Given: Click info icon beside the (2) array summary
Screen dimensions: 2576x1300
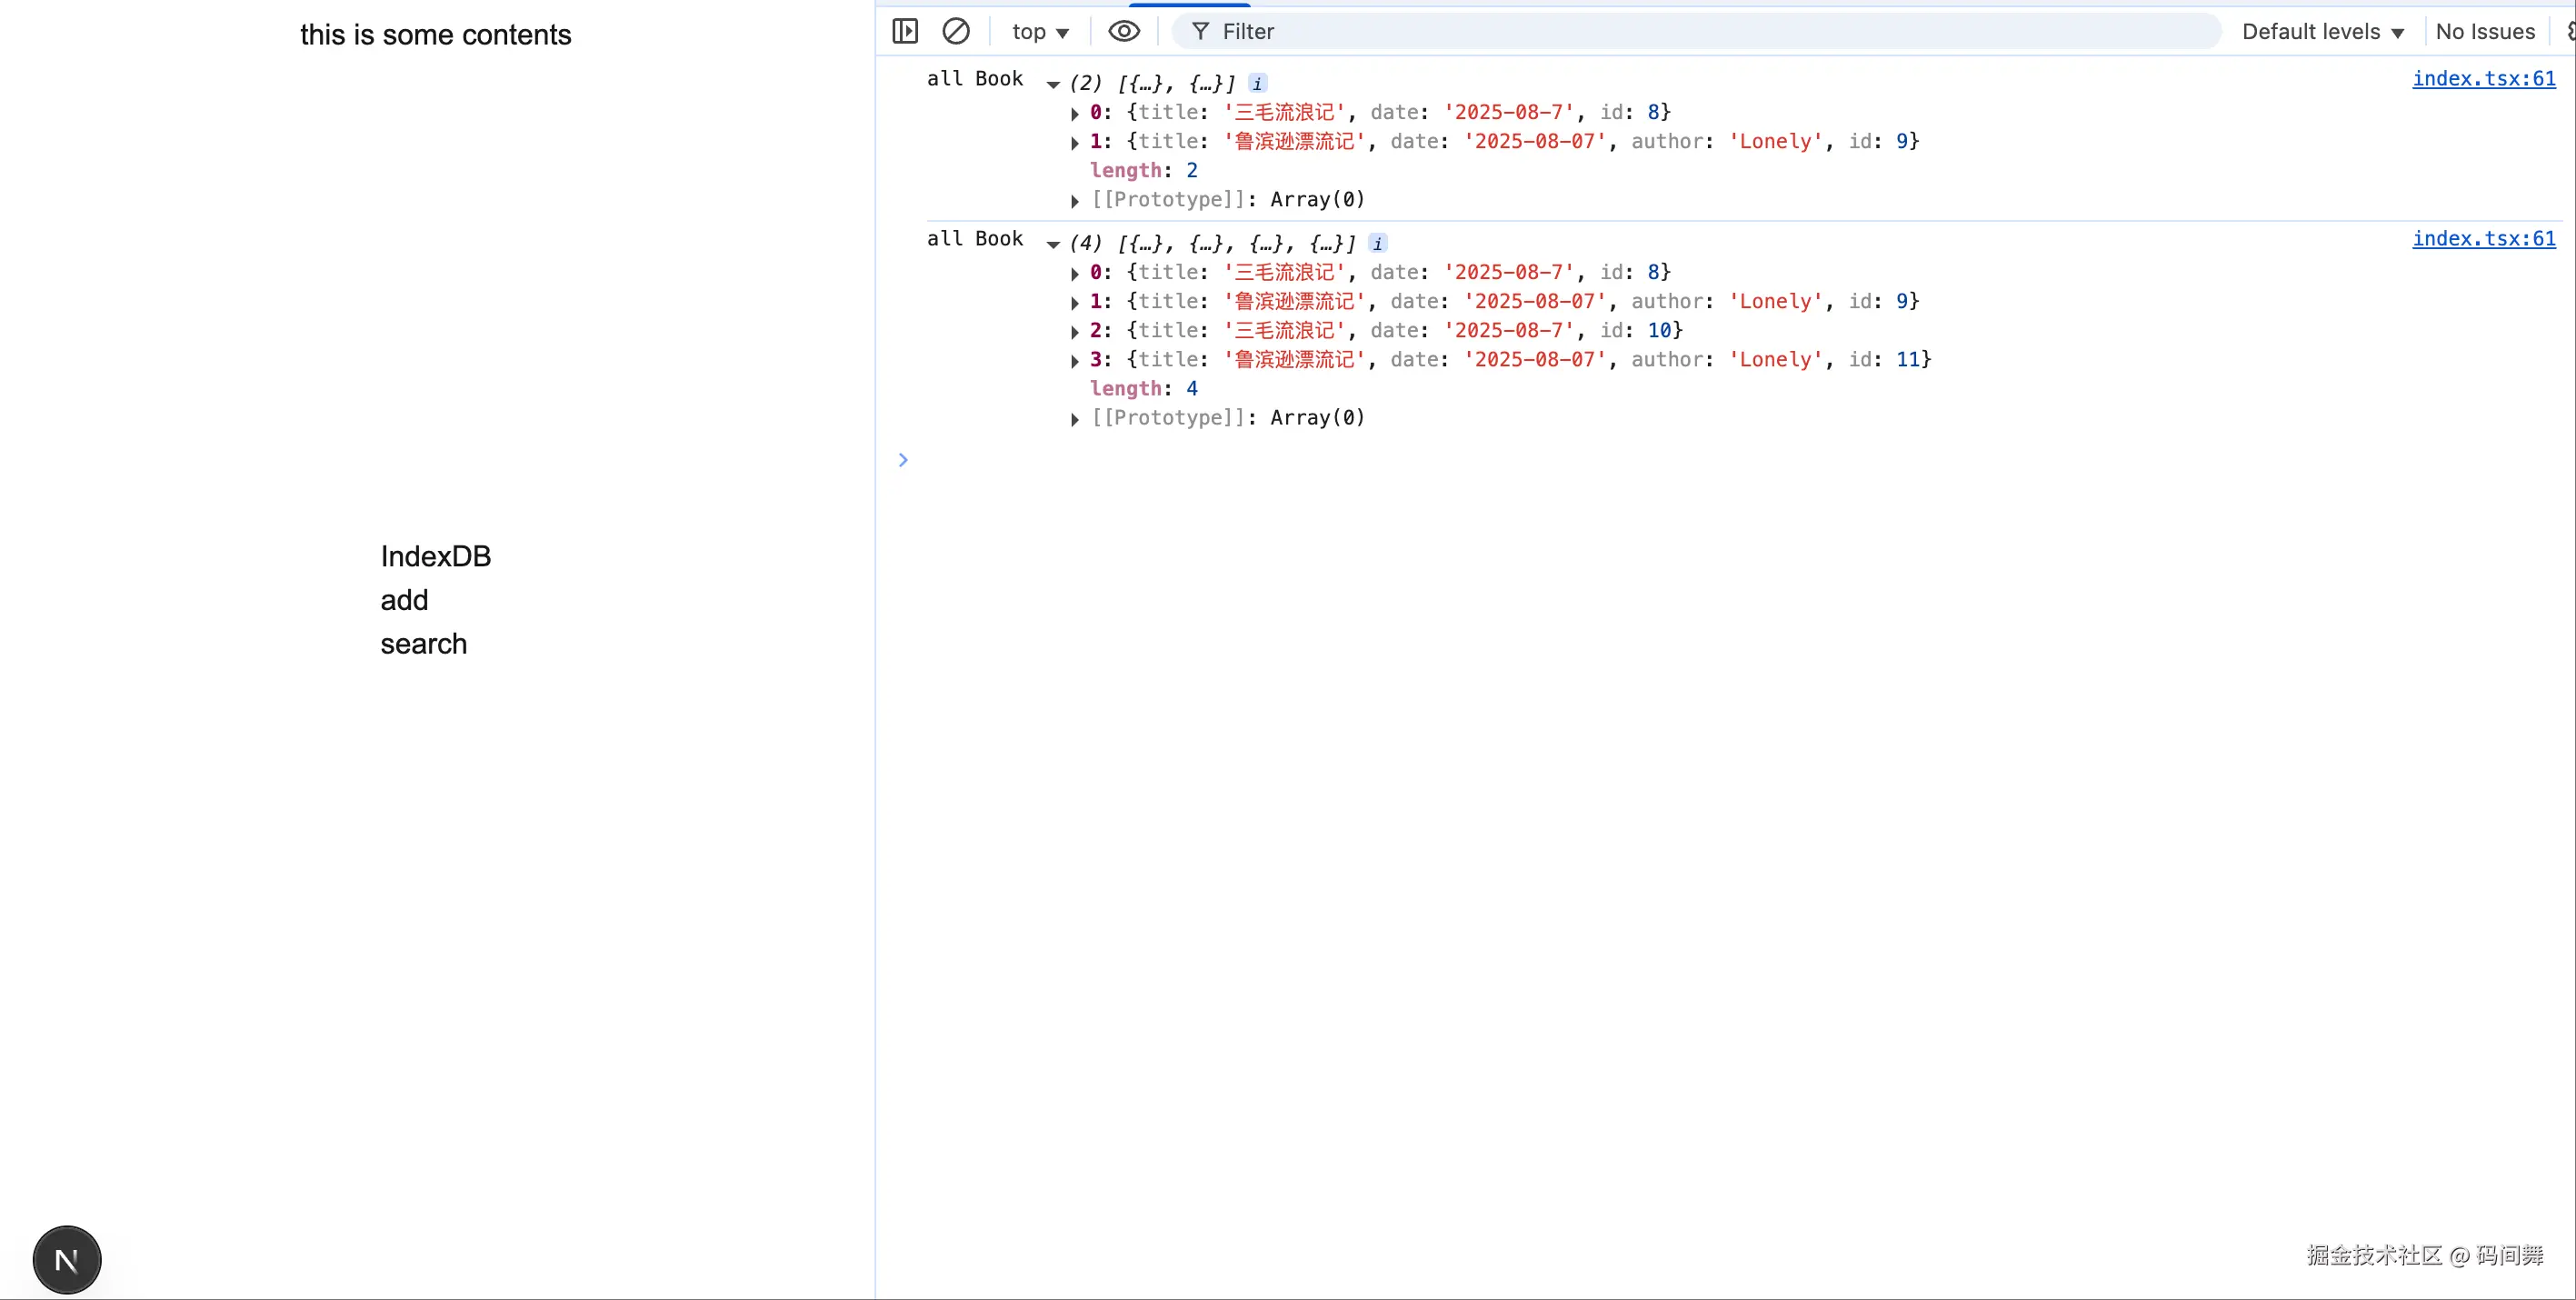Looking at the screenshot, I should (1258, 84).
